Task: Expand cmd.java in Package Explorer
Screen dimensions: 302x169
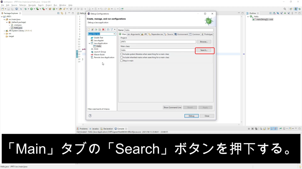Action: (9, 25)
